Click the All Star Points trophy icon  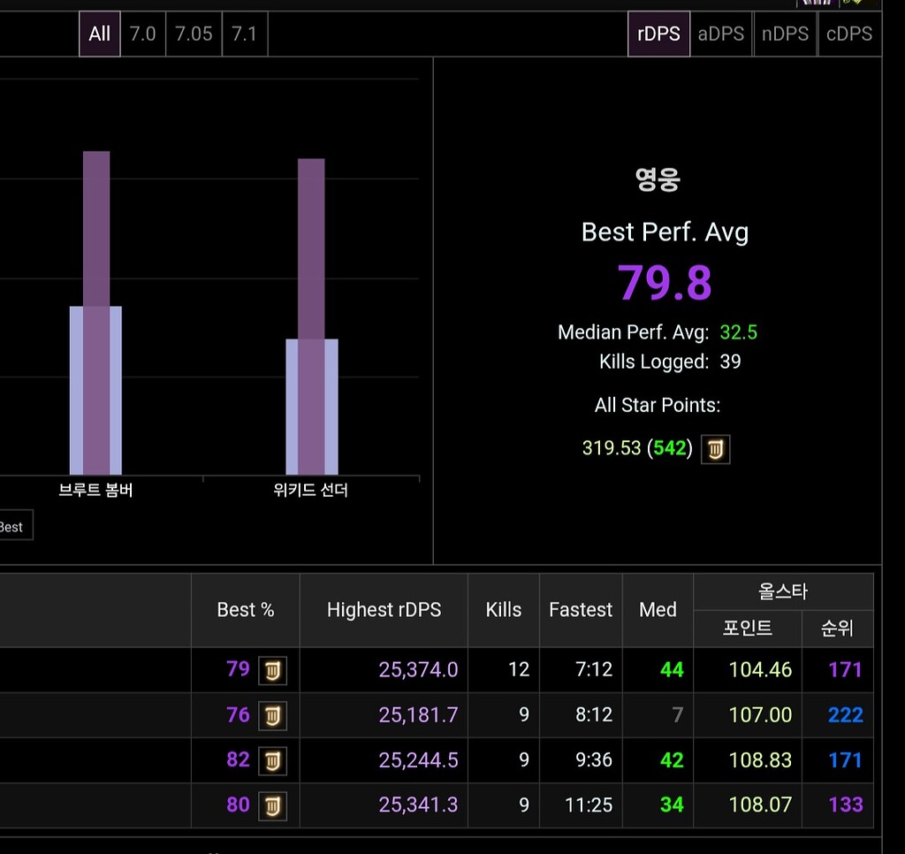pos(716,449)
